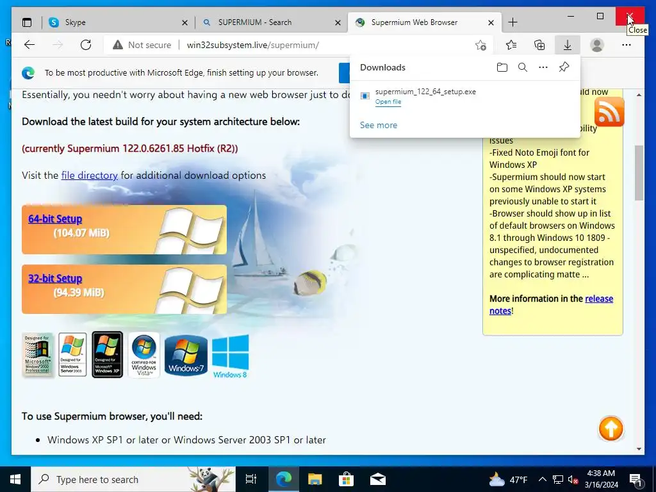
Task: Open the file directory link
Action: (90, 176)
